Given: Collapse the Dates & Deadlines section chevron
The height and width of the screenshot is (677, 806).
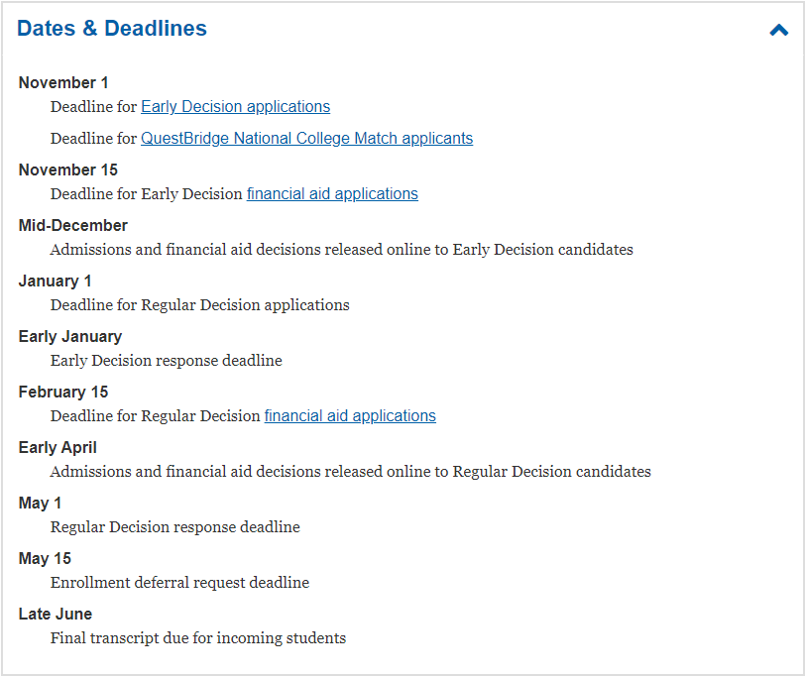Looking at the screenshot, I should click(779, 31).
